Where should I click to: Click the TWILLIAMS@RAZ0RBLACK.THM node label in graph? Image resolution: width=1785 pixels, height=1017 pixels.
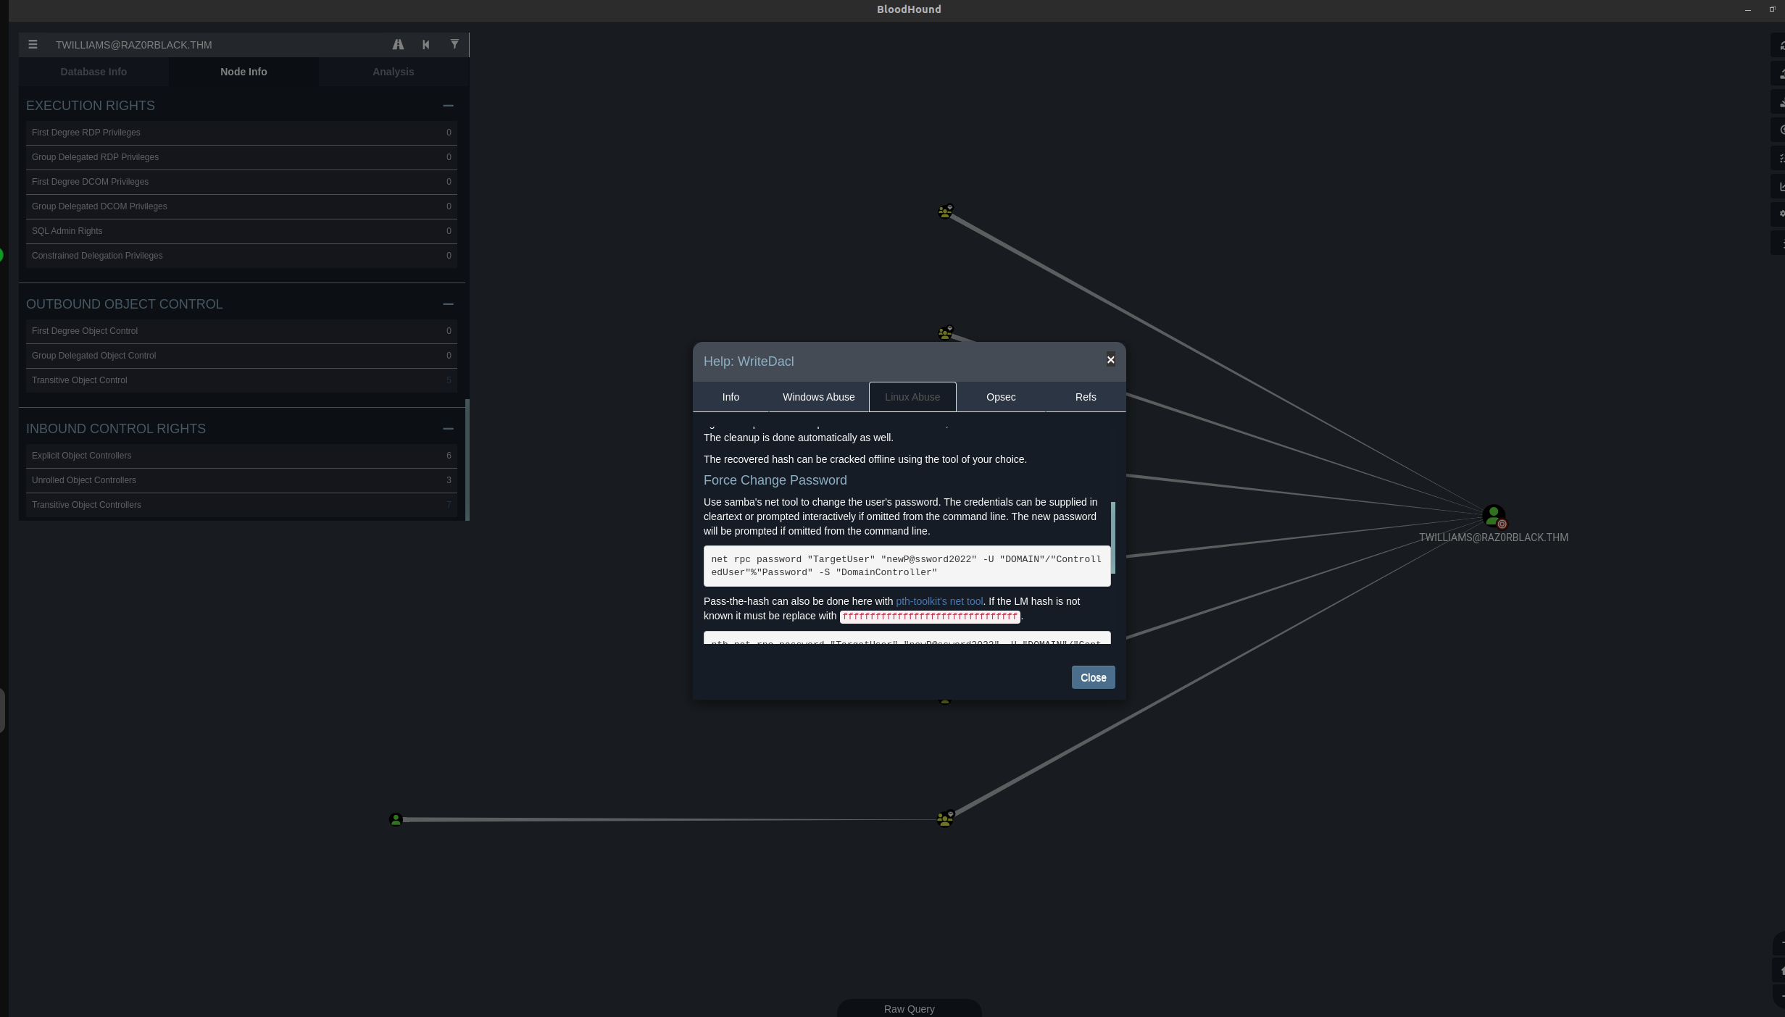tap(1493, 537)
